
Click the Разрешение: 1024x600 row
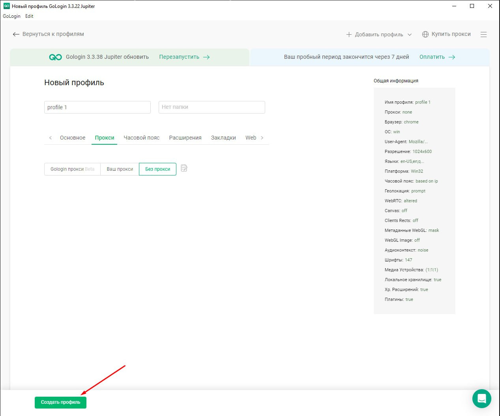[x=408, y=151]
